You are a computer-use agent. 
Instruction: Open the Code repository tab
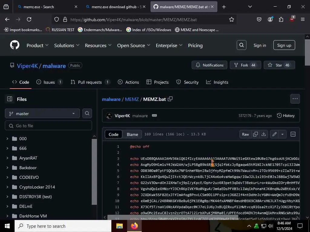pyautogui.click(x=21, y=82)
